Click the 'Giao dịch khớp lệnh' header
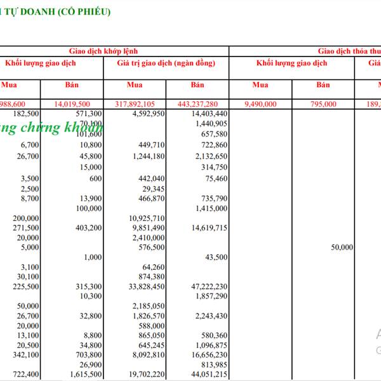This screenshot has width=381, height=381. tap(104, 51)
